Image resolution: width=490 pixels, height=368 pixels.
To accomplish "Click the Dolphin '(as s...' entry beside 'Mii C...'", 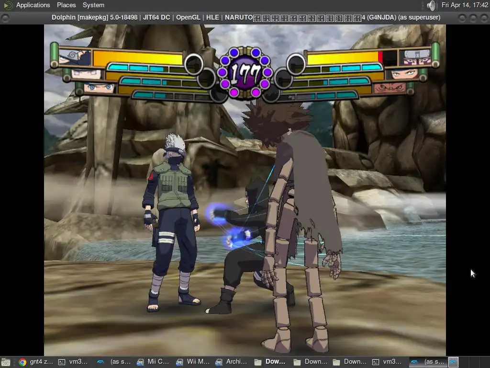I will [x=114, y=362].
